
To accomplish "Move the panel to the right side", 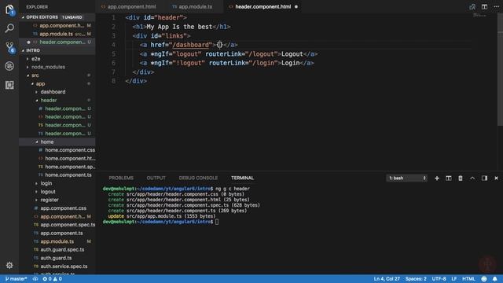I will pyautogui.click(x=484, y=178).
